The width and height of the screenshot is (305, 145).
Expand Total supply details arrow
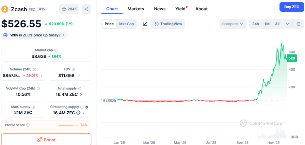81,94
